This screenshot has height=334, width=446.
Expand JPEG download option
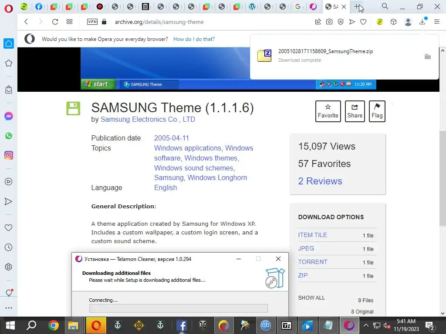306,248
